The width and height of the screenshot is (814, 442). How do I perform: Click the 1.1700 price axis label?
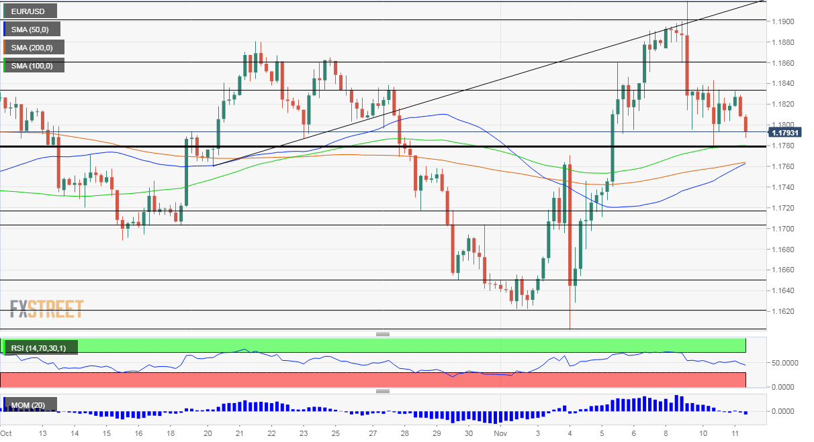pos(783,229)
